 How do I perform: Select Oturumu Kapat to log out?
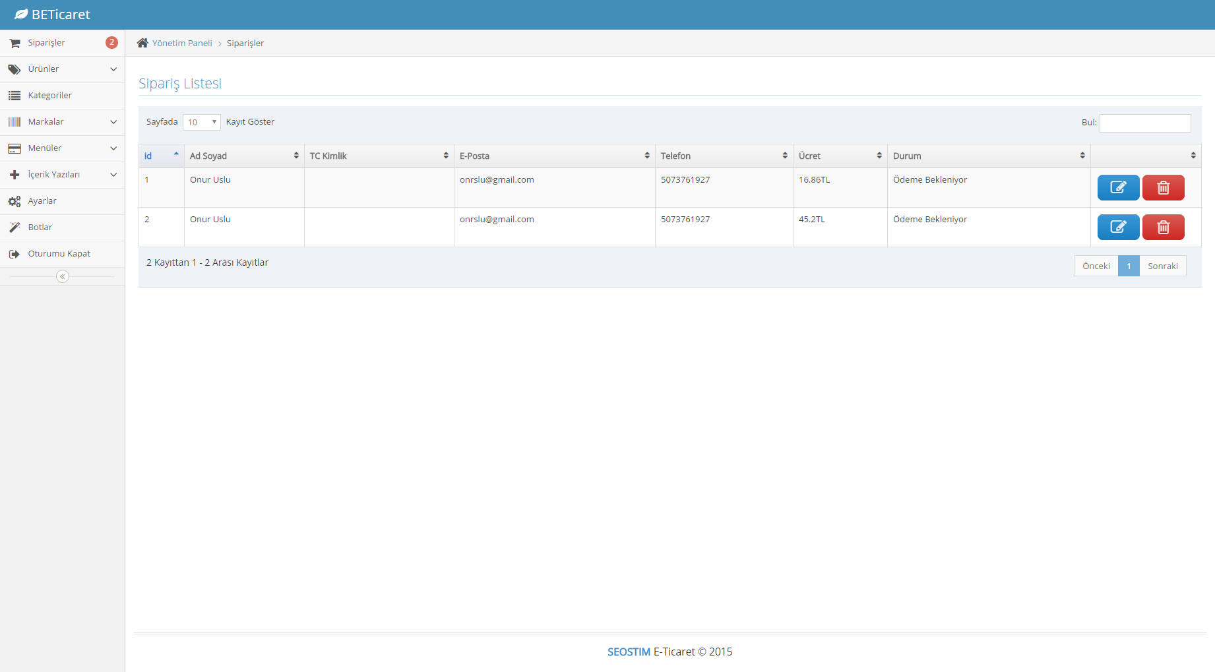coord(59,254)
